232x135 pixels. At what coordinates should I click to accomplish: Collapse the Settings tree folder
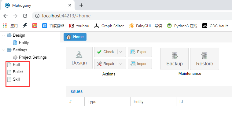point(3,50)
